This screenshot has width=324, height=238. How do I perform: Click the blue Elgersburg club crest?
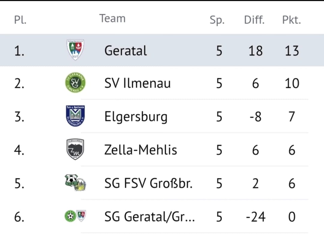[75, 116]
